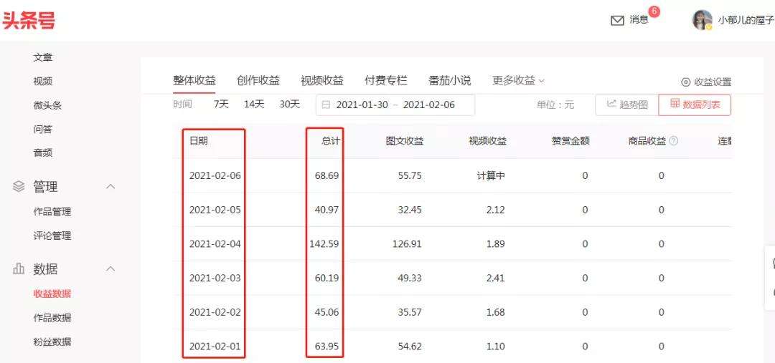Open 作品数据 in the sidebar
This screenshot has height=363, width=775.
pos(52,318)
